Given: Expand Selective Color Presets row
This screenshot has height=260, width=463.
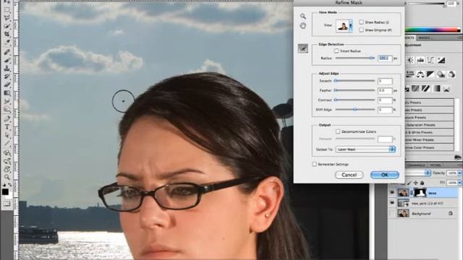Looking at the screenshot, I should [430, 147].
